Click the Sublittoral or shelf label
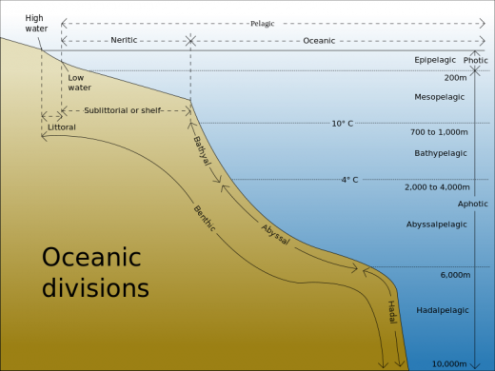 tap(124, 110)
